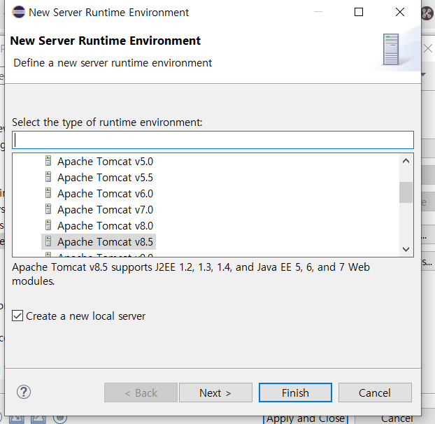Click the Finish button
The width and height of the screenshot is (435, 424).
pyautogui.click(x=295, y=393)
